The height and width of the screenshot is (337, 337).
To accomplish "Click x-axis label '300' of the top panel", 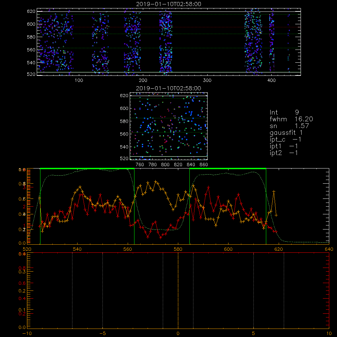I will [x=207, y=81].
